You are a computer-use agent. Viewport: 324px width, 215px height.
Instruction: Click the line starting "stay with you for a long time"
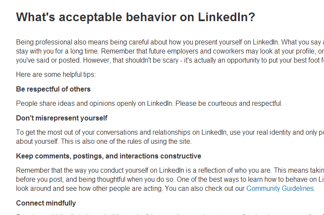click(x=170, y=51)
